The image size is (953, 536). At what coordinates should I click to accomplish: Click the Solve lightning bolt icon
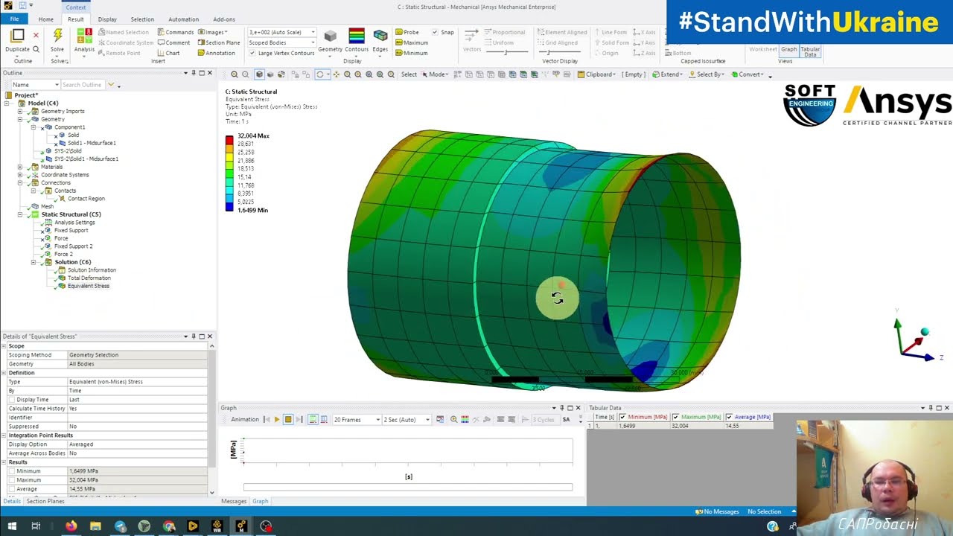(57, 36)
